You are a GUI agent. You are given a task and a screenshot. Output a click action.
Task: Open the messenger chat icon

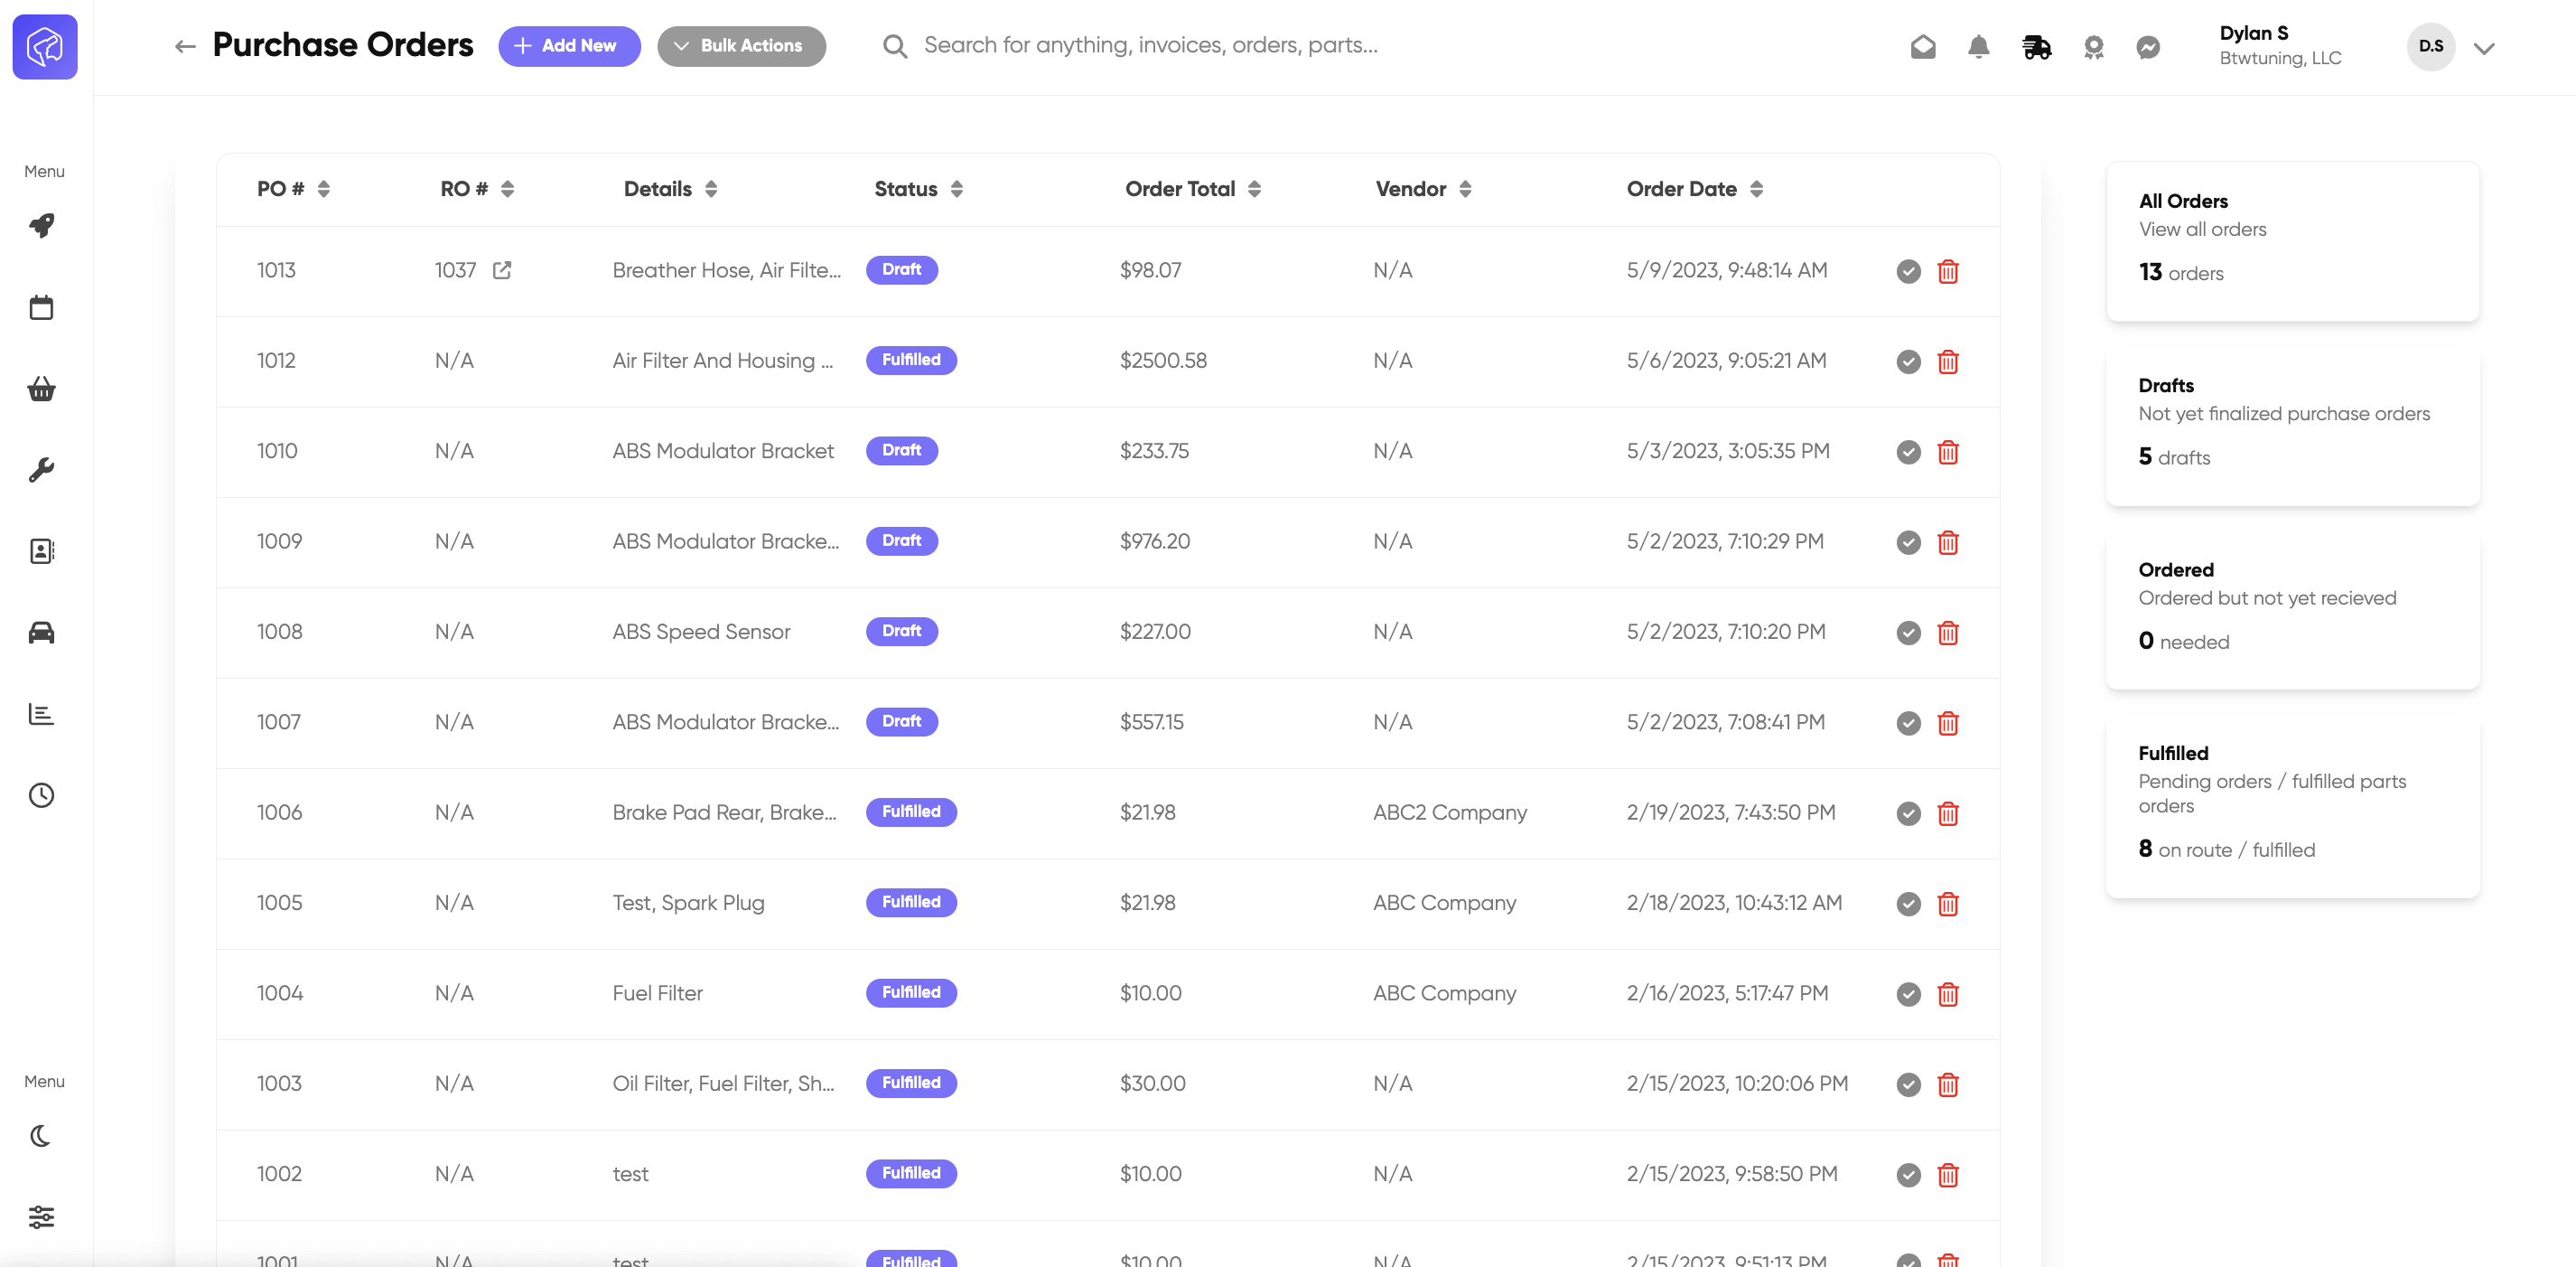click(2148, 47)
